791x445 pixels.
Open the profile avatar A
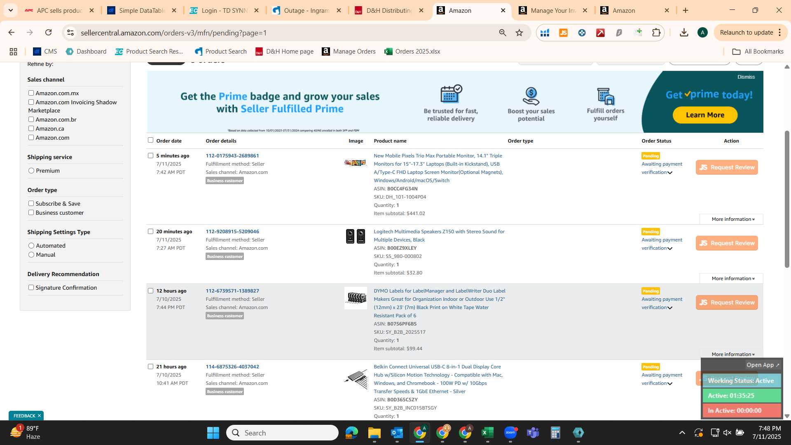pos(702,33)
